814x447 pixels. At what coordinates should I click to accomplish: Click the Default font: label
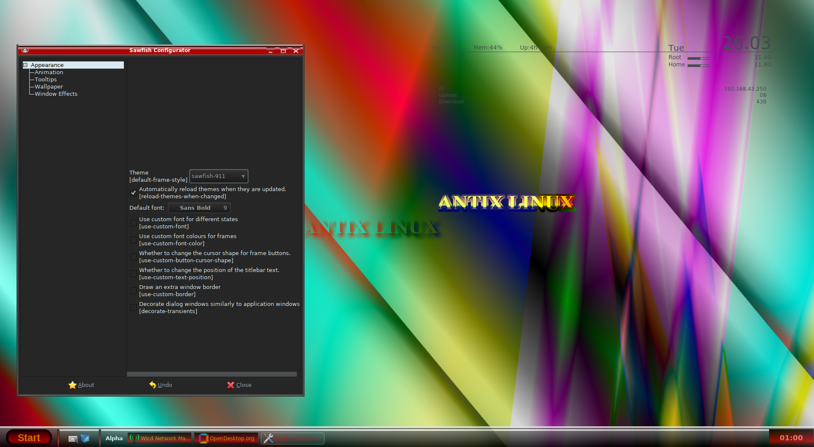[x=147, y=208]
